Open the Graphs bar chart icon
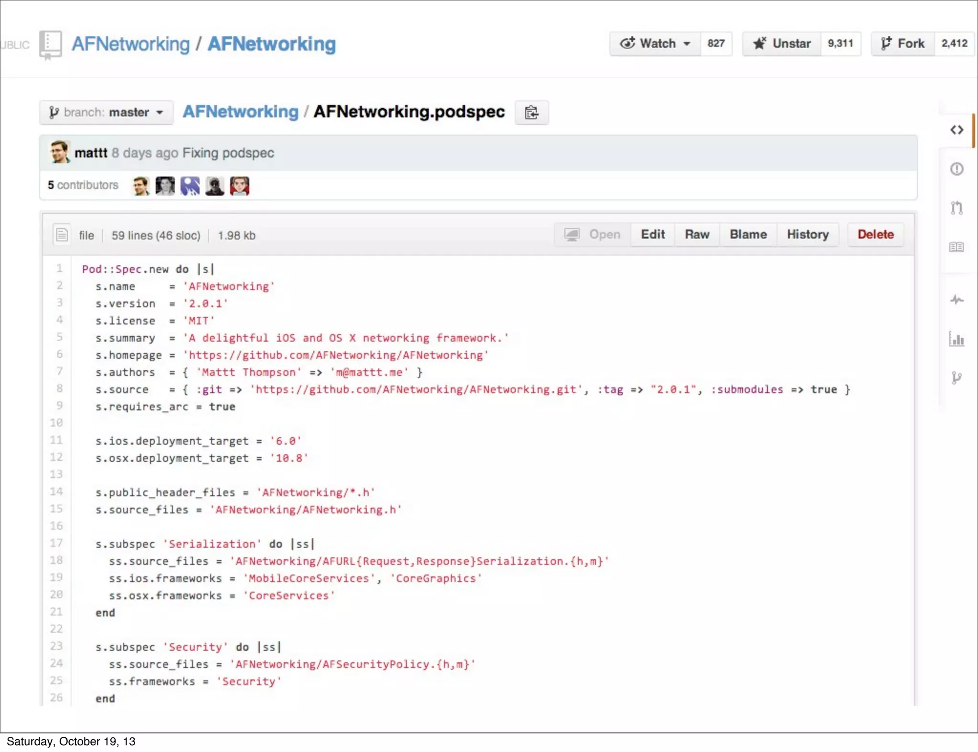This screenshot has width=978, height=752. (x=957, y=339)
